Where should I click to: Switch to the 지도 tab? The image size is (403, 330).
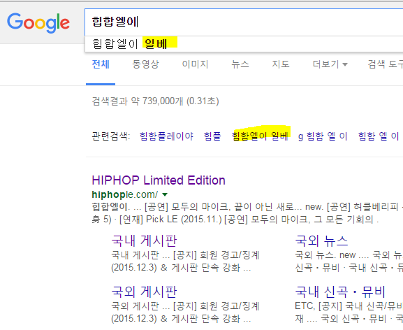point(281,64)
